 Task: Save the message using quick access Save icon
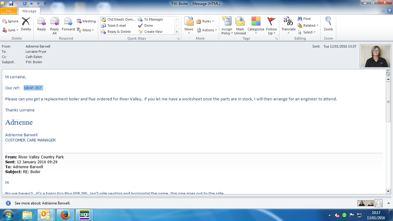(x=11, y=3)
